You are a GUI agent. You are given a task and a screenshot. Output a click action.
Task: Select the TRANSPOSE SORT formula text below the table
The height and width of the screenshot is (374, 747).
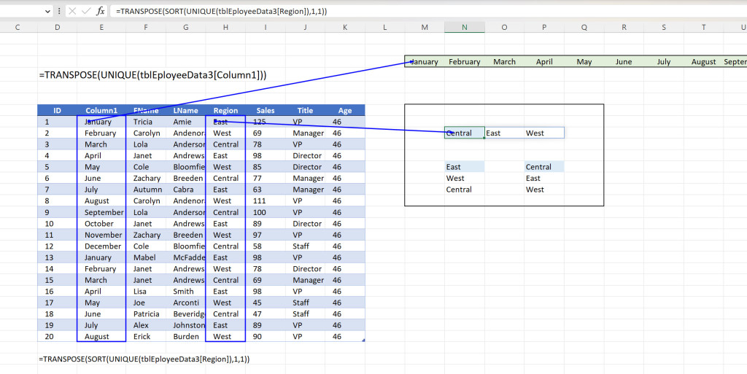pos(144,359)
